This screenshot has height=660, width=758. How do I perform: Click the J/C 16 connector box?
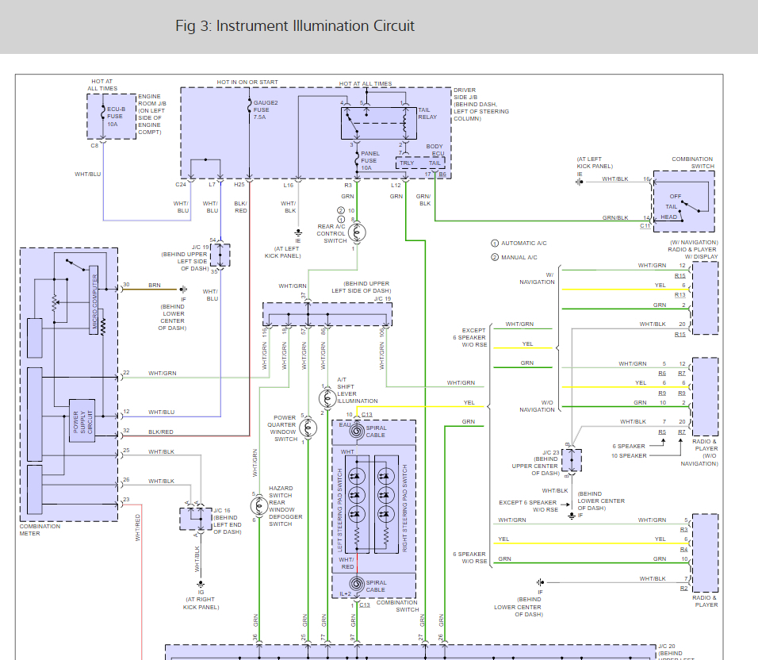tap(196, 518)
